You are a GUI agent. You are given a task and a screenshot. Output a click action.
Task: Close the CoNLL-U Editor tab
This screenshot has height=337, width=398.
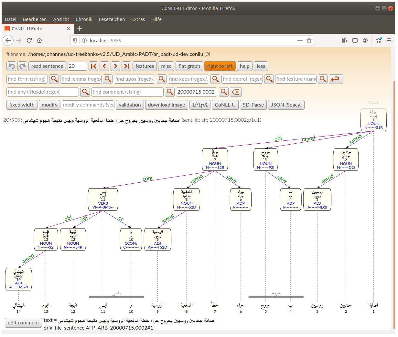[x=69, y=29]
